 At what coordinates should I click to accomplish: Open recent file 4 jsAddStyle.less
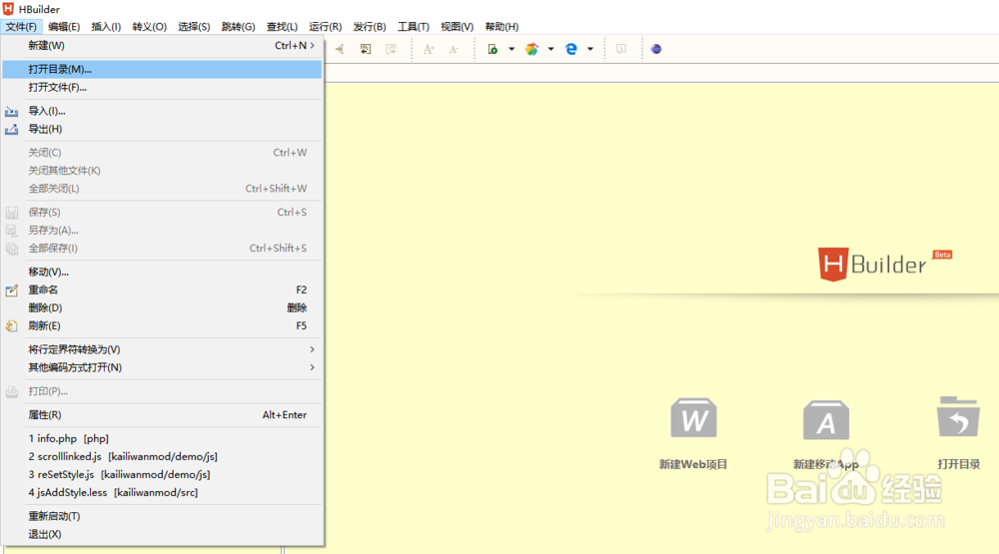tap(162, 492)
